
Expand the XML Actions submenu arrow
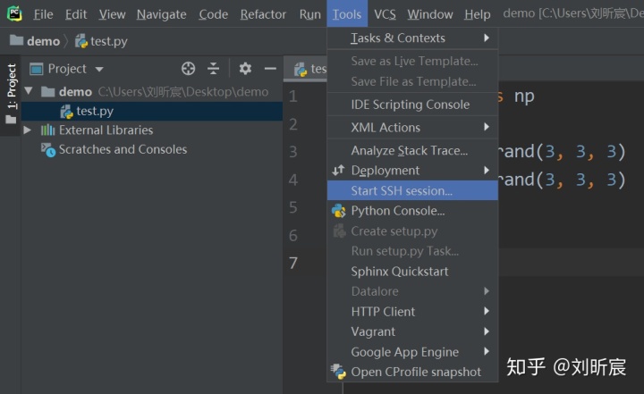coord(487,127)
